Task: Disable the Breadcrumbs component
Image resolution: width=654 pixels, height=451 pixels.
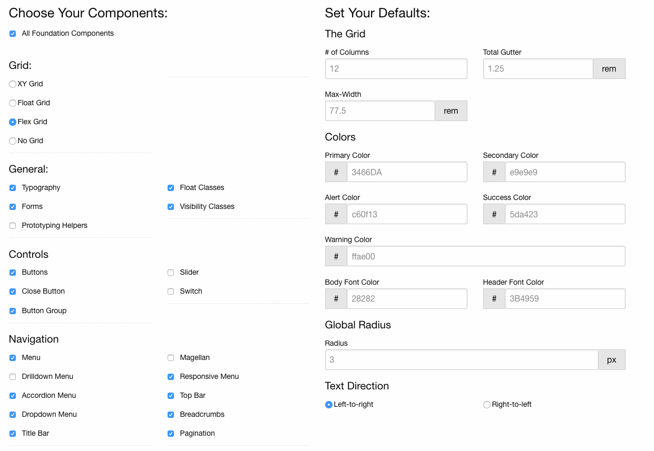Action: [x=171, y=414]
